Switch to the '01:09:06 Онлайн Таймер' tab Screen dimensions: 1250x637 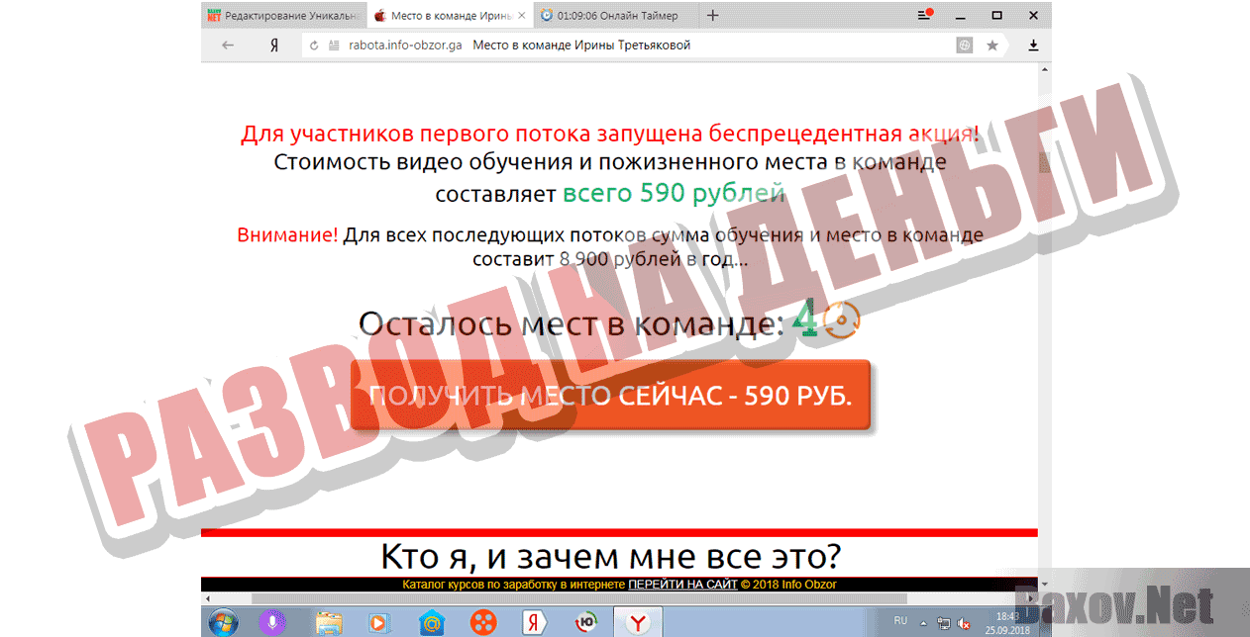(612, 15)
